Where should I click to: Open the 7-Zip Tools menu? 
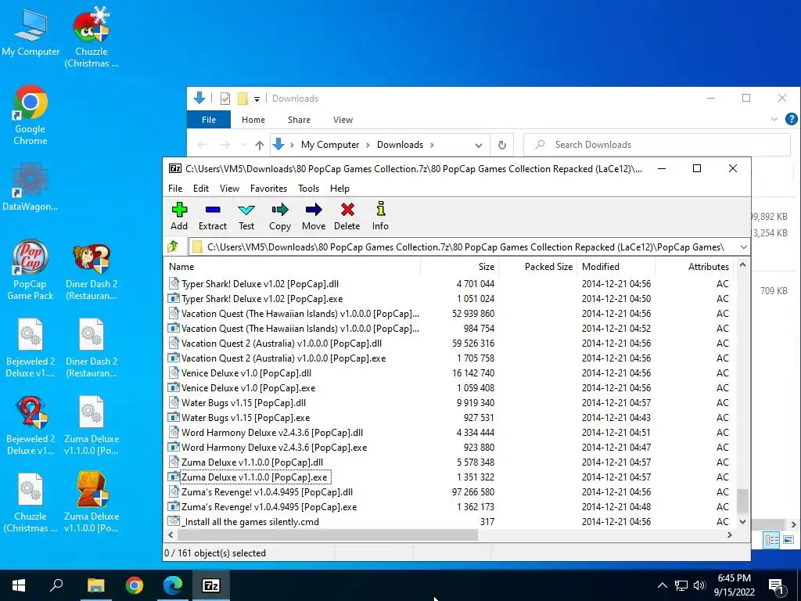(308, 189)
